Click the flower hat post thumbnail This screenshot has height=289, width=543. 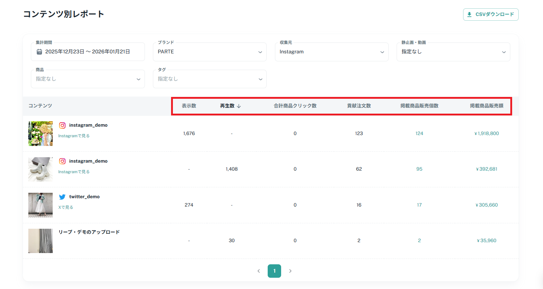point(40,134)
